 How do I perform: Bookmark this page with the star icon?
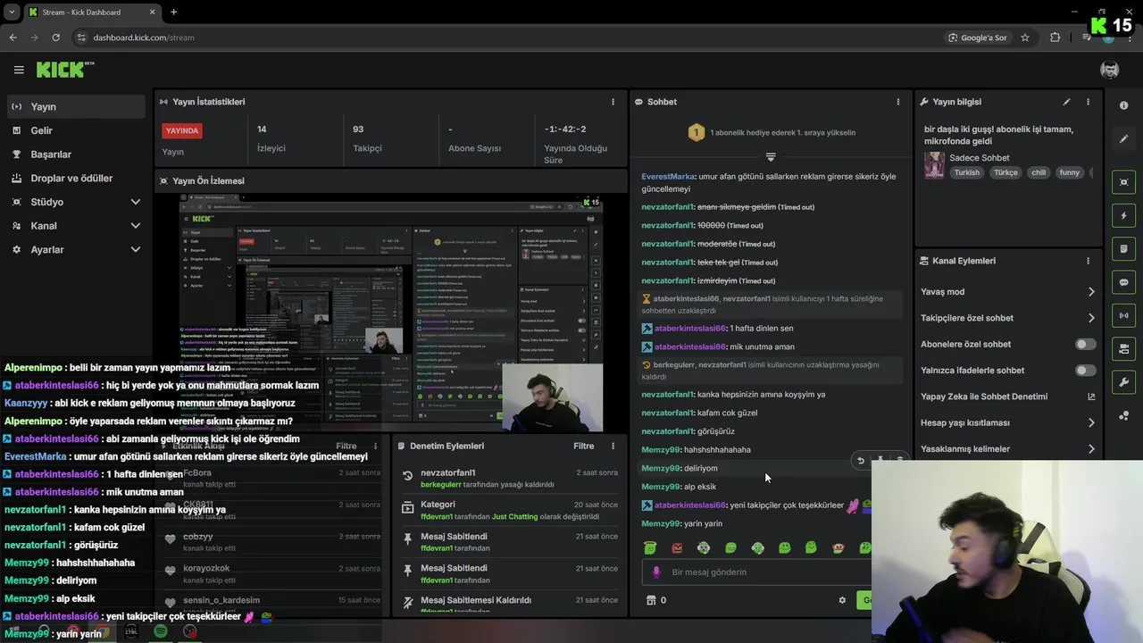tap(1025, 38)
